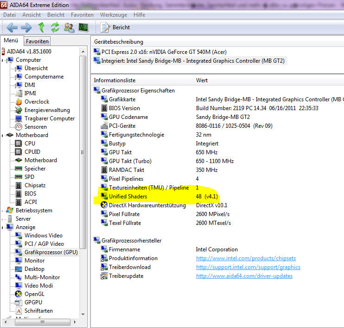Expand the Server tree node

(2, 219)
